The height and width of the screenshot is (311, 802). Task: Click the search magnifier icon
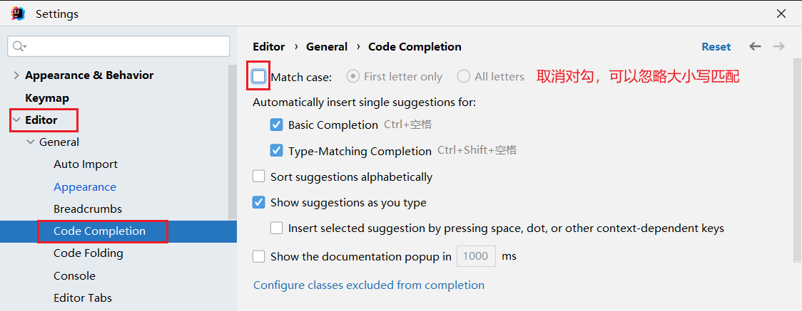(x=19, y=46)
